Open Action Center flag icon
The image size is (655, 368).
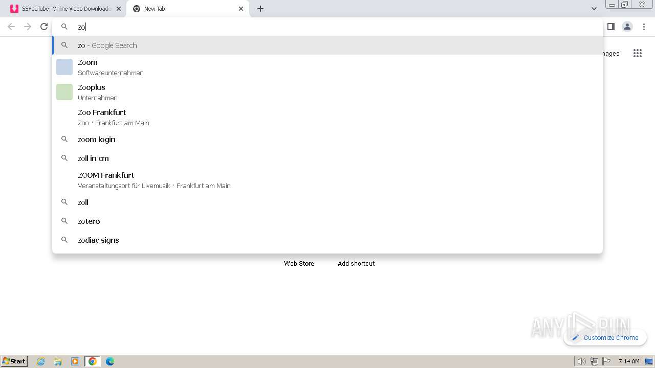click(606, 361)
